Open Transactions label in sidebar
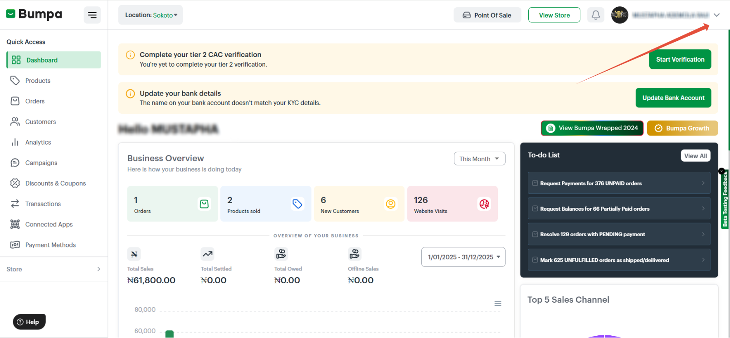 pos(43,204)
